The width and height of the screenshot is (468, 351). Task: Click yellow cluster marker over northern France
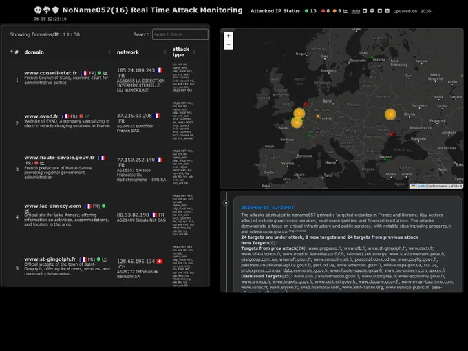[297, 123]
